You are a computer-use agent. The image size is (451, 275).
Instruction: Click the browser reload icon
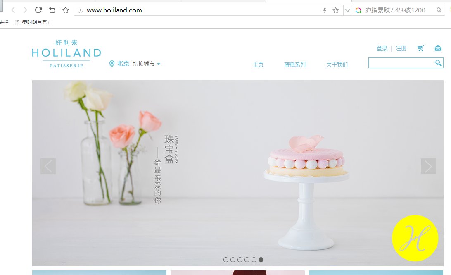(38, 10)
